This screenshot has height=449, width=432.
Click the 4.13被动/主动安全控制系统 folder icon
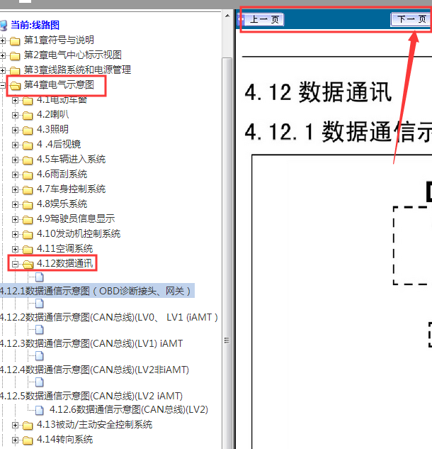[28, 426]
